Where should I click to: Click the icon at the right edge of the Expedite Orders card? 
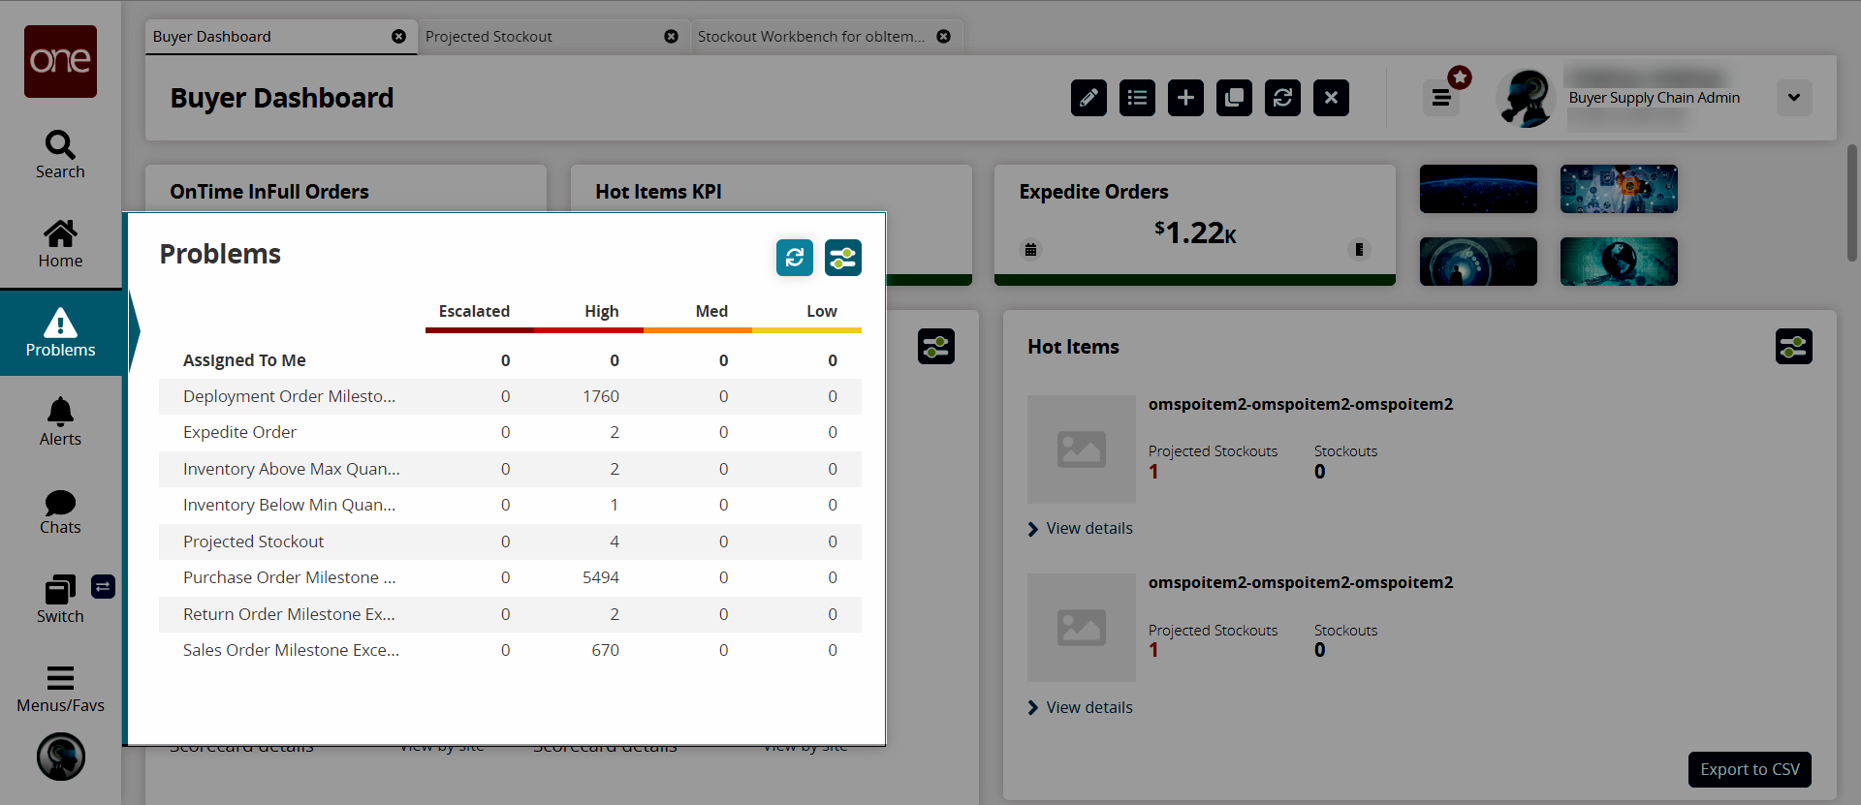1359,250
